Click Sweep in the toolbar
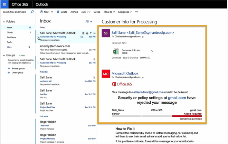228x144 pixels. [97, 12]
